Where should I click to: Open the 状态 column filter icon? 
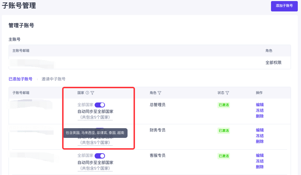(227, 93)
